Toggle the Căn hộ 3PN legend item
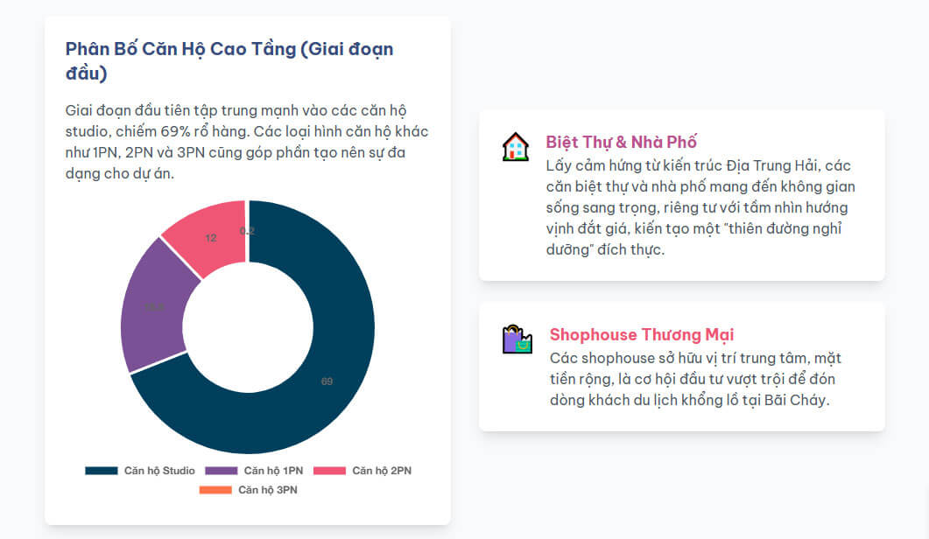This screenshot has height=539, width=929. [x=249, y=490]
